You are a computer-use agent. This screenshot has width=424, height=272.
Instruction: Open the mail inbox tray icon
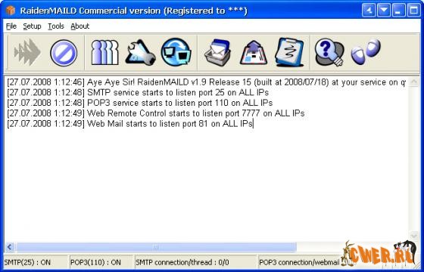[x=217, y=52]
